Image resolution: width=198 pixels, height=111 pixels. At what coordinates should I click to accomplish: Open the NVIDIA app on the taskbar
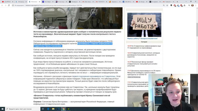pos(68,109)
